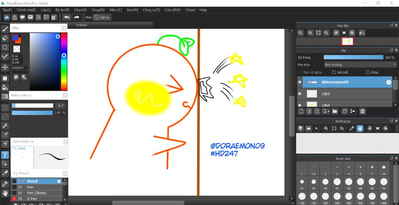
Task: Undock the Brush Size panel
Action: [x=392, y=158]
